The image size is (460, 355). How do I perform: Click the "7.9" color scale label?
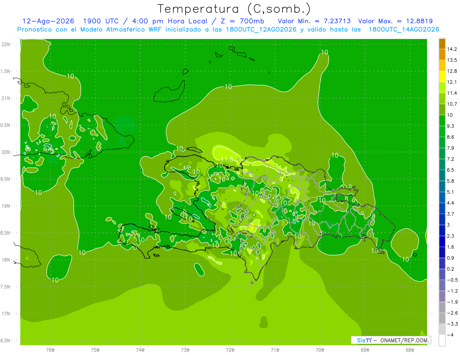click(451, 148)
